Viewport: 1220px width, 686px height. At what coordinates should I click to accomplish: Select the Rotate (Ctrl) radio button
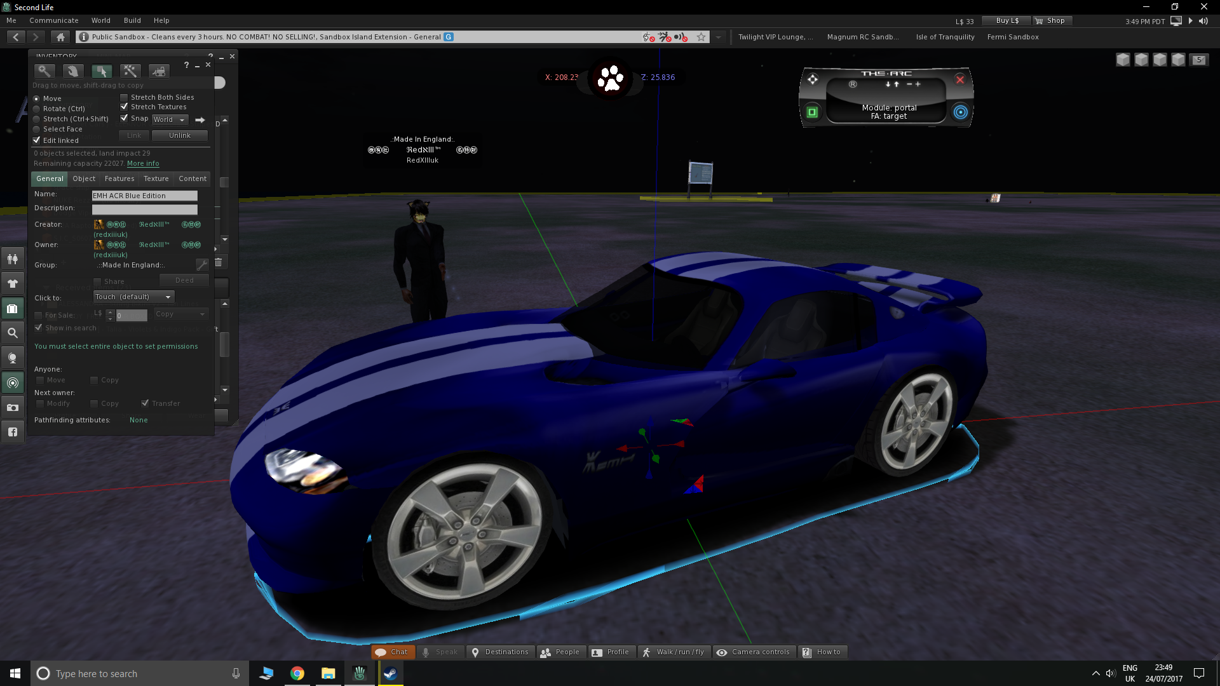(36, 109)
